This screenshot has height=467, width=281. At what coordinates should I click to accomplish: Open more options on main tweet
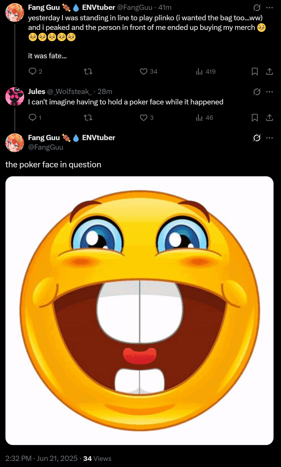point(269,138)
